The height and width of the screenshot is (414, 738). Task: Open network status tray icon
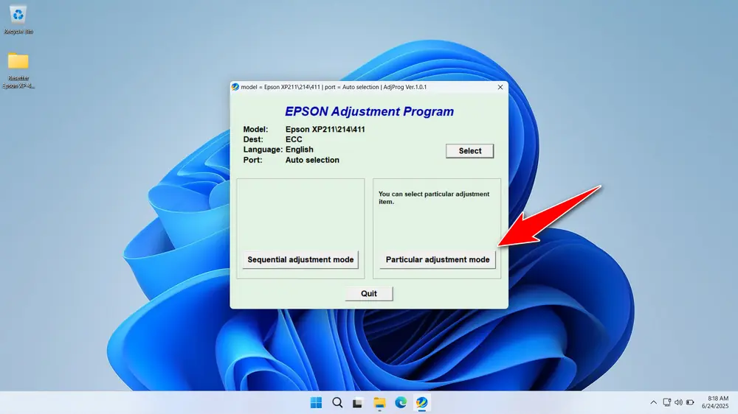click(666, 403)
